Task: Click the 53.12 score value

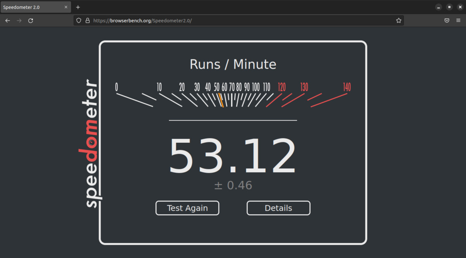Action: [x=233, y=156]
